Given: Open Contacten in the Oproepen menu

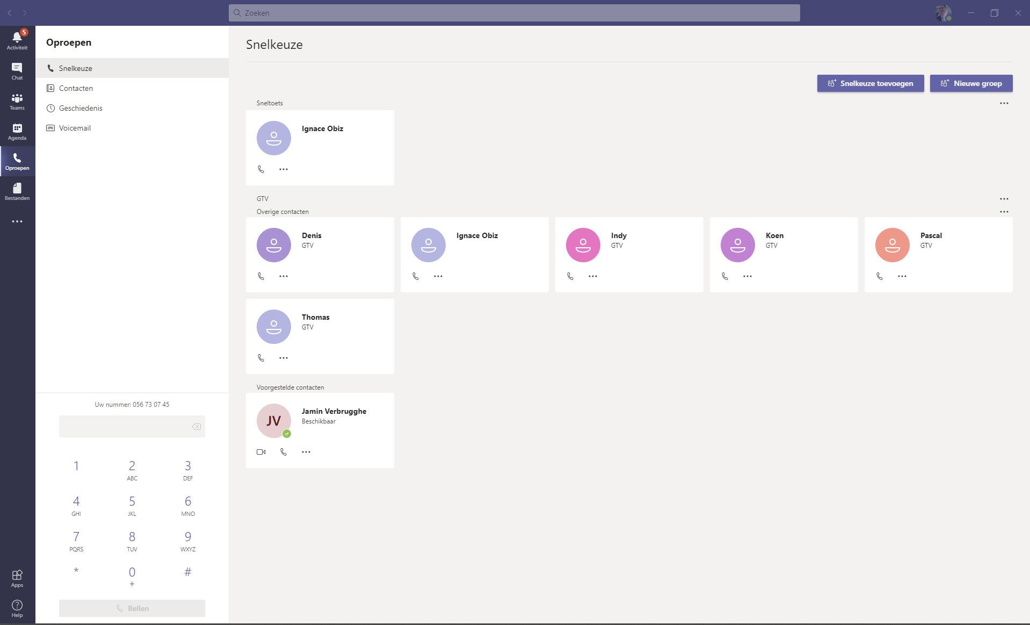Looking at the screenshot, I should click(x=132, y=88).
